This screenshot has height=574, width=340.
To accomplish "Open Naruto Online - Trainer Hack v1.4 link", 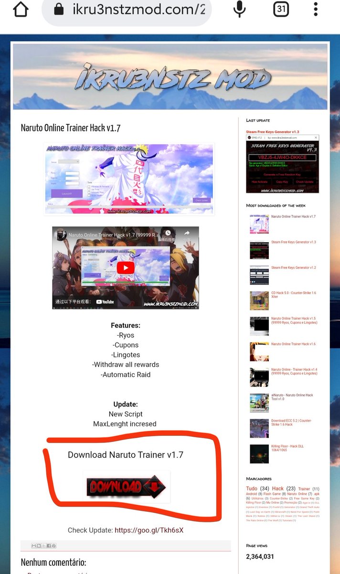I will tap(294, 371).
